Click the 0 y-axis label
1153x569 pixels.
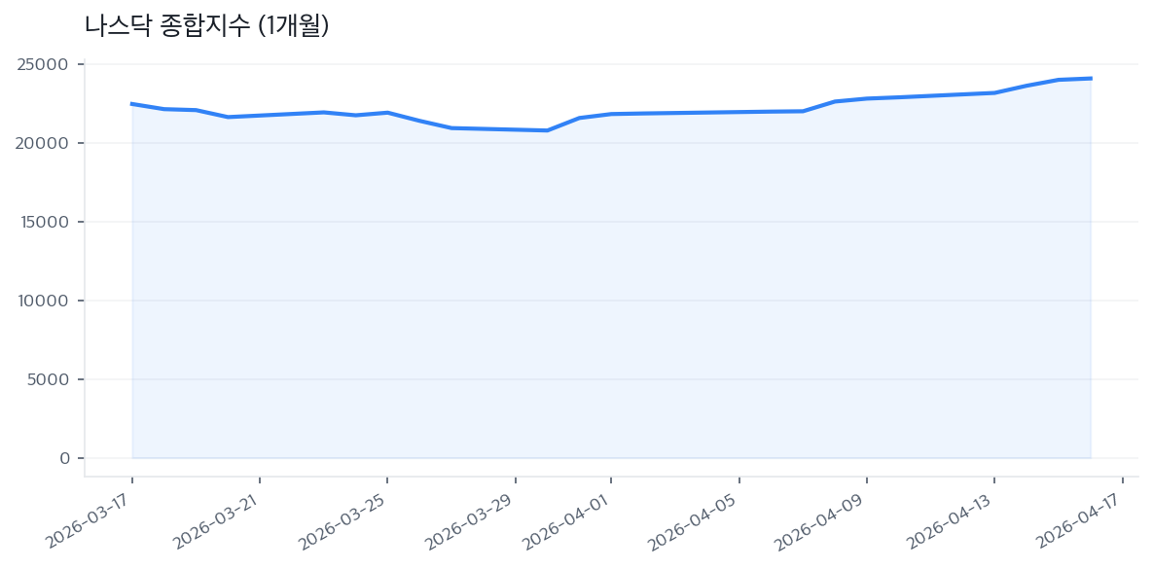[x=65, y=458]
